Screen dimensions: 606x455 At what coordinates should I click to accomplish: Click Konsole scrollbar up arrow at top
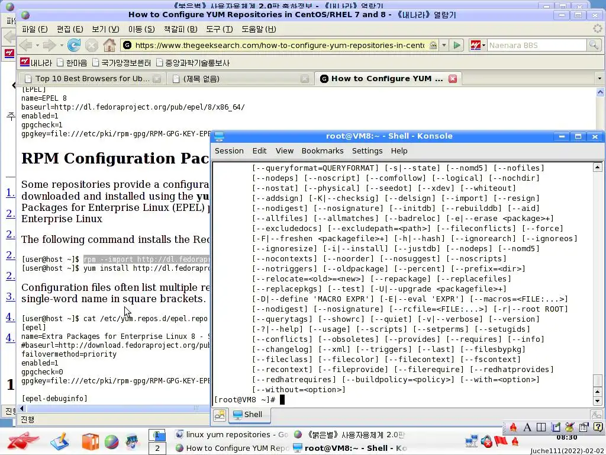[597, 167]
